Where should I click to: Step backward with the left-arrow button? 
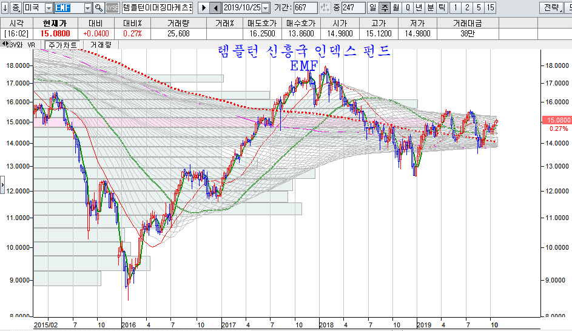click(x=215, y=8)
